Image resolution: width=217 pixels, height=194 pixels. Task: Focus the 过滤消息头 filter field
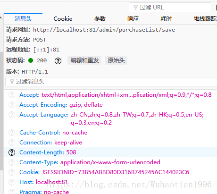tap(111, 82)
